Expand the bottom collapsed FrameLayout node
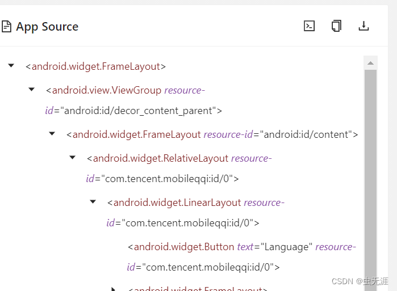The height and width of the screenshot is (291, 397). tap(114, 289)
